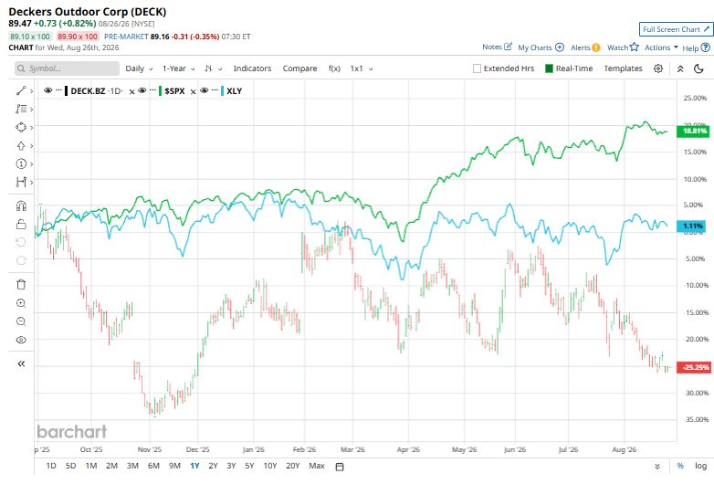Click the Symbol search field
The image size is (714, 484).
(67, 68)
